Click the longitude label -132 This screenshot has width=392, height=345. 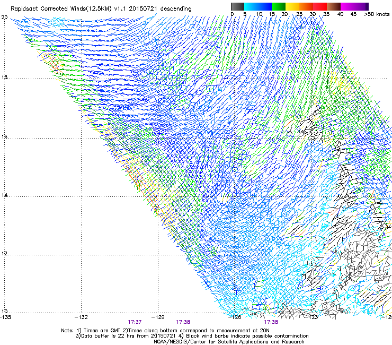(81, 317)
